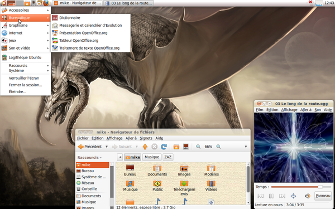
Task: Seek with the Temps slider
Action: tap(301, 187)
